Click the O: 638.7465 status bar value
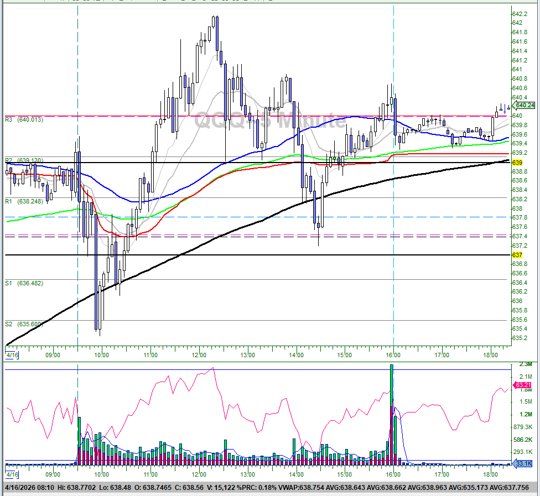Viewport: 540px width, 496px height. [x=153, y=488]
